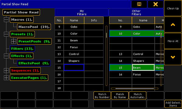Select the MacroPool (19) tree item

pyautogui.click(x=34, y=27)
